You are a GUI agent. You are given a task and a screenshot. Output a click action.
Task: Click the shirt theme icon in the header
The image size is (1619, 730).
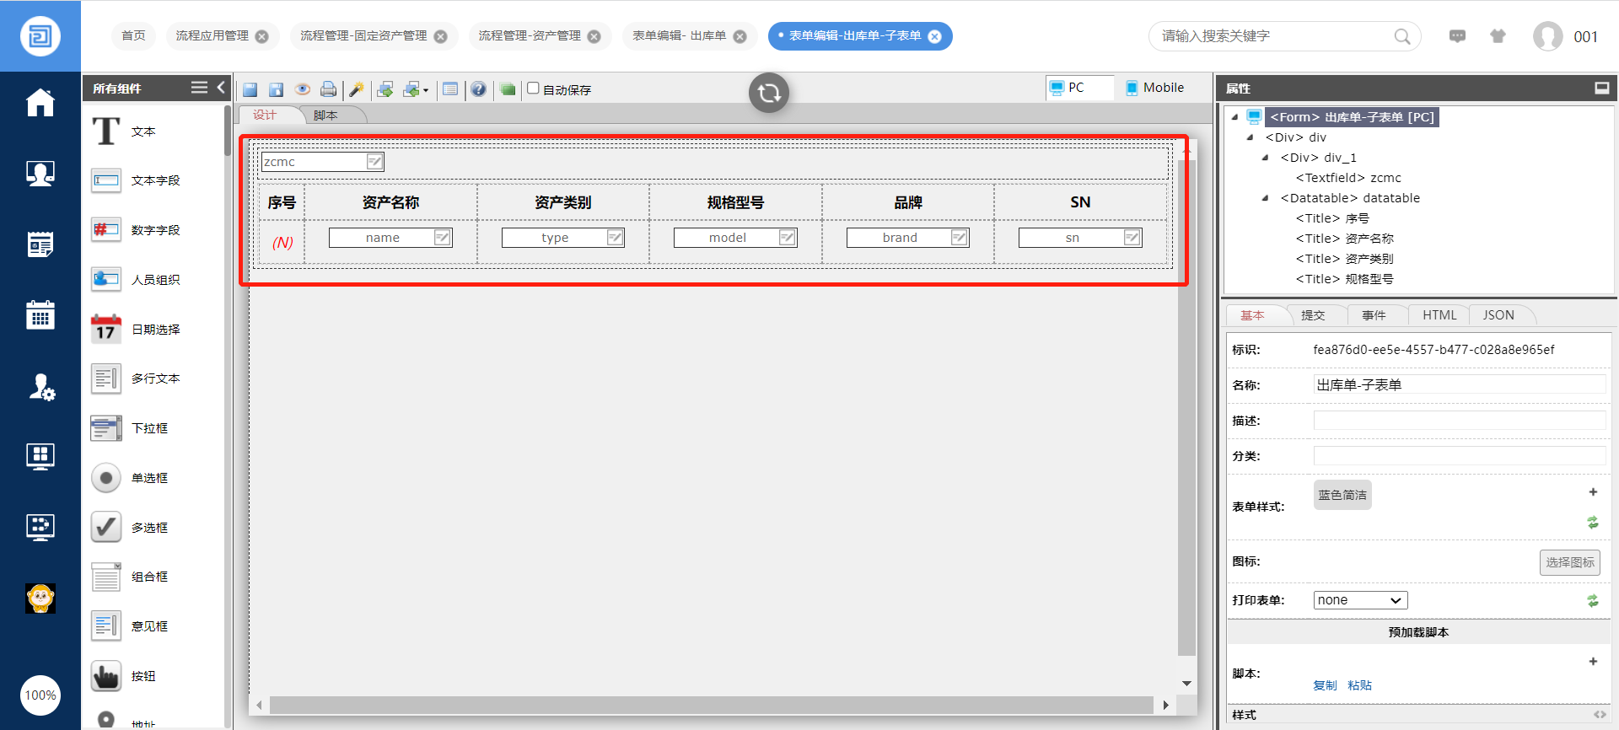[1498, 36]
